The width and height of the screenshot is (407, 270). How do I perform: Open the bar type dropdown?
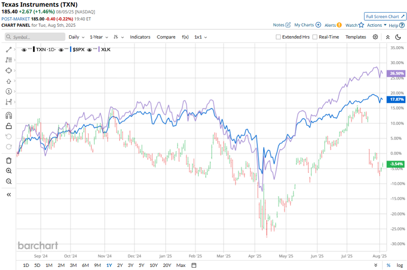(x=119, y=37)
